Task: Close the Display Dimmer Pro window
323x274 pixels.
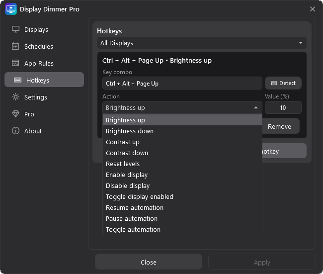Action: click(313, 9)
